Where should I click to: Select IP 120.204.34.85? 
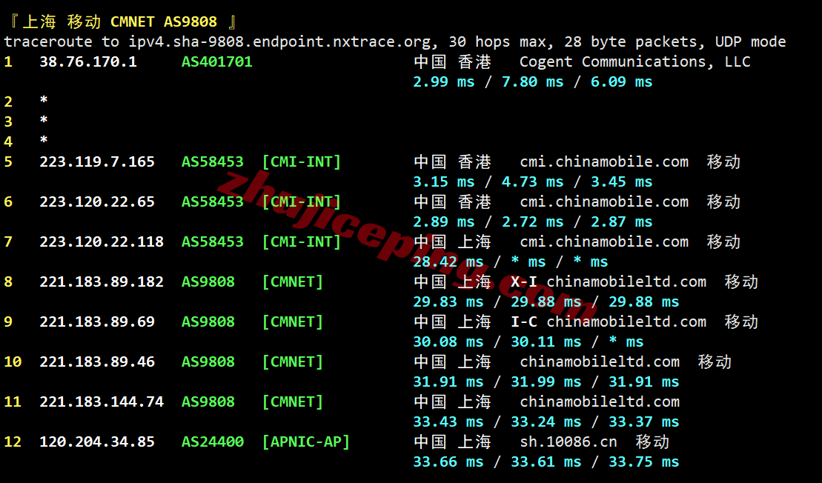click(97, 442)
